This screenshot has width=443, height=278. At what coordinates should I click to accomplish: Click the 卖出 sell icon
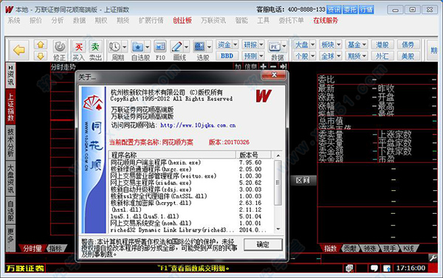[95, 46]
